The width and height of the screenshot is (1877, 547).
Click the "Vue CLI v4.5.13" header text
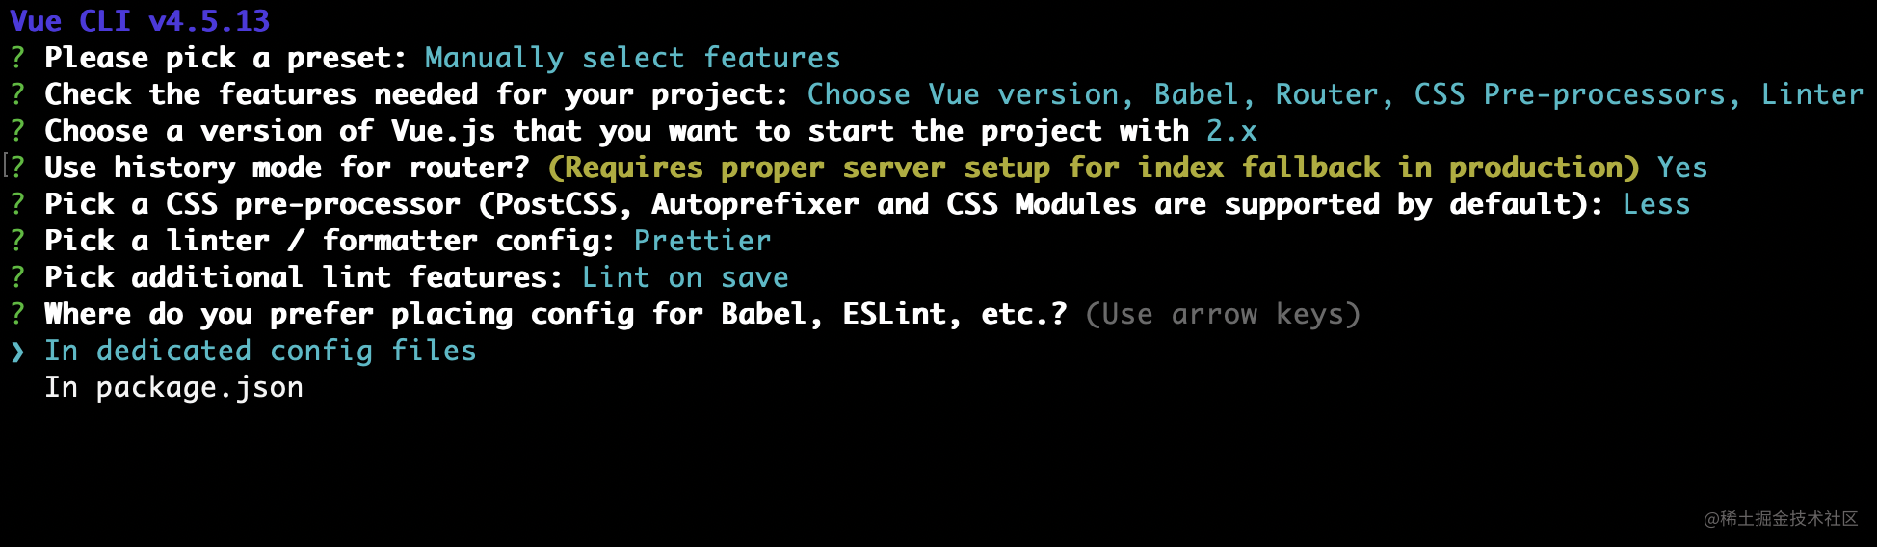pyautogui.click(x=140, y=21)
